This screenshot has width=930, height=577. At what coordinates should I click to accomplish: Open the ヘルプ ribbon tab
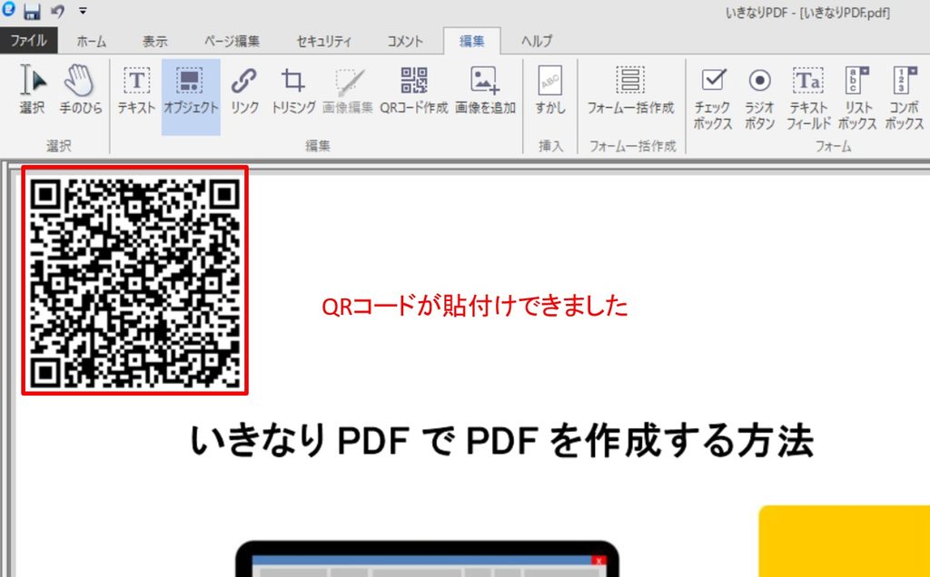click(537, 41)
